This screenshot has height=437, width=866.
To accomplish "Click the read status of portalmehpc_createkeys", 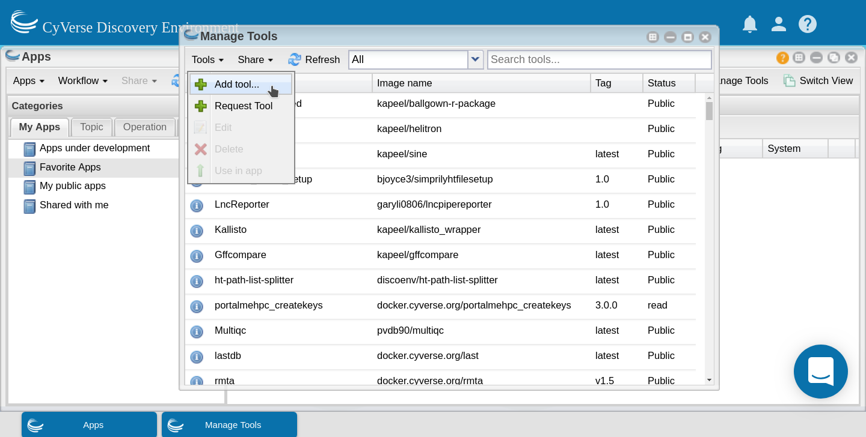I will pos(657,305).
